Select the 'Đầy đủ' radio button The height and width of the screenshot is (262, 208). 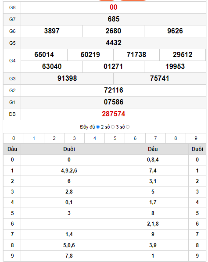tap(98, 127)
